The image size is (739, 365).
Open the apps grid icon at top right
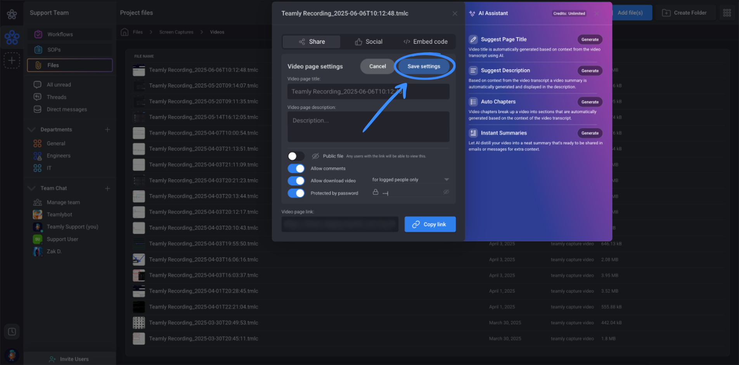point(727,13)
